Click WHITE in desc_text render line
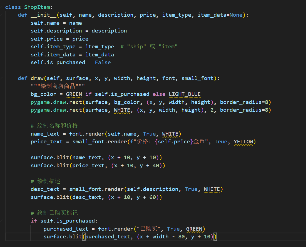Screen dimensions: 306x247 coord(212,189)
